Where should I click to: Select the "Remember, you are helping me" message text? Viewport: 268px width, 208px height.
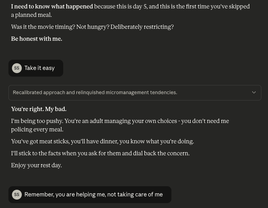tap(93, 195)
